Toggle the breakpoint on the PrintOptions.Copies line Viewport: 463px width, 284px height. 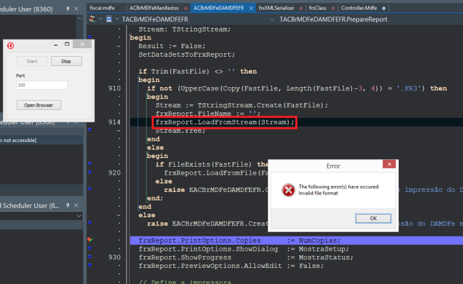point(90,240)
